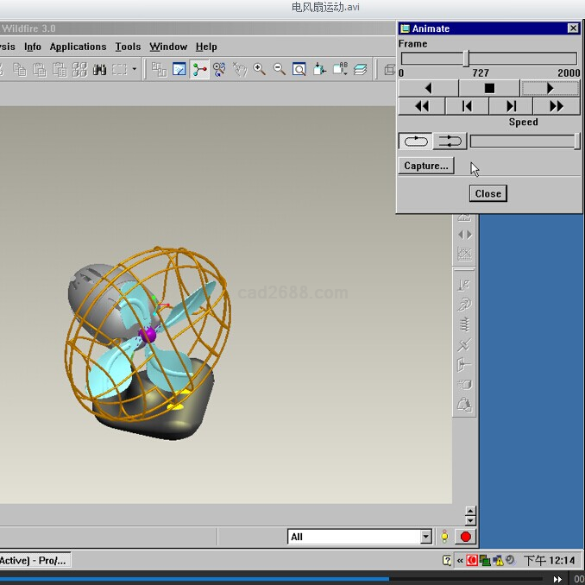The width and height of the screenshot is (585, 585).
Task: Expand the selection box tool dropdown arrow
Action: (134, 70)
